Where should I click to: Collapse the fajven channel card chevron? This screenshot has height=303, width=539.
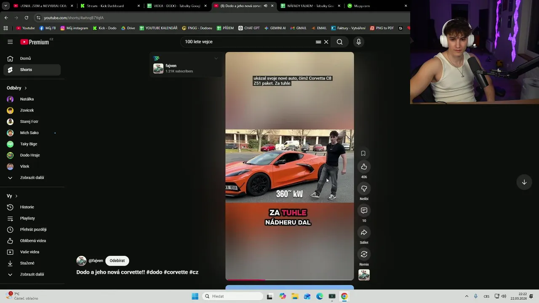(x=216, y=58)
